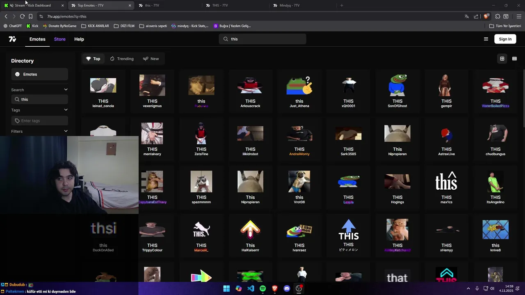This screenshot has width=525, height=295.
Task: Open ChatGPT bookmark
Action: pos(12,26)
